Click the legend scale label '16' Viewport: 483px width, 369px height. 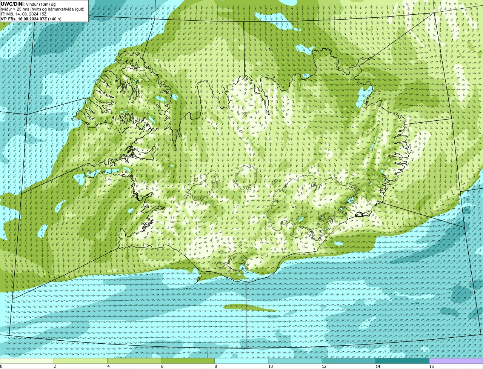click(431, 366)
